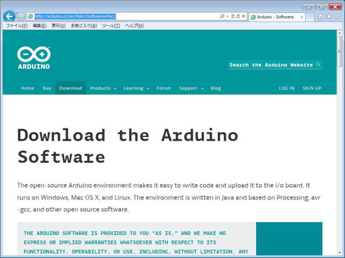The width and height of the screenshot is (345, 258).
Task: Click the website search magnifier icon
Action: point(318,64)
